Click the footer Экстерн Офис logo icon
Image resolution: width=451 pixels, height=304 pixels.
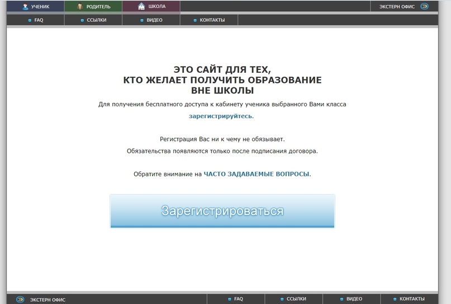click(x=20, y=300)
